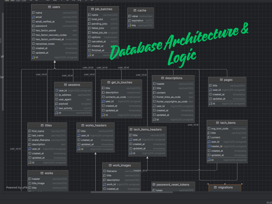Click the svg_icon_code column in tech_items
Screen dimensions: 272x204
(227, 129)
